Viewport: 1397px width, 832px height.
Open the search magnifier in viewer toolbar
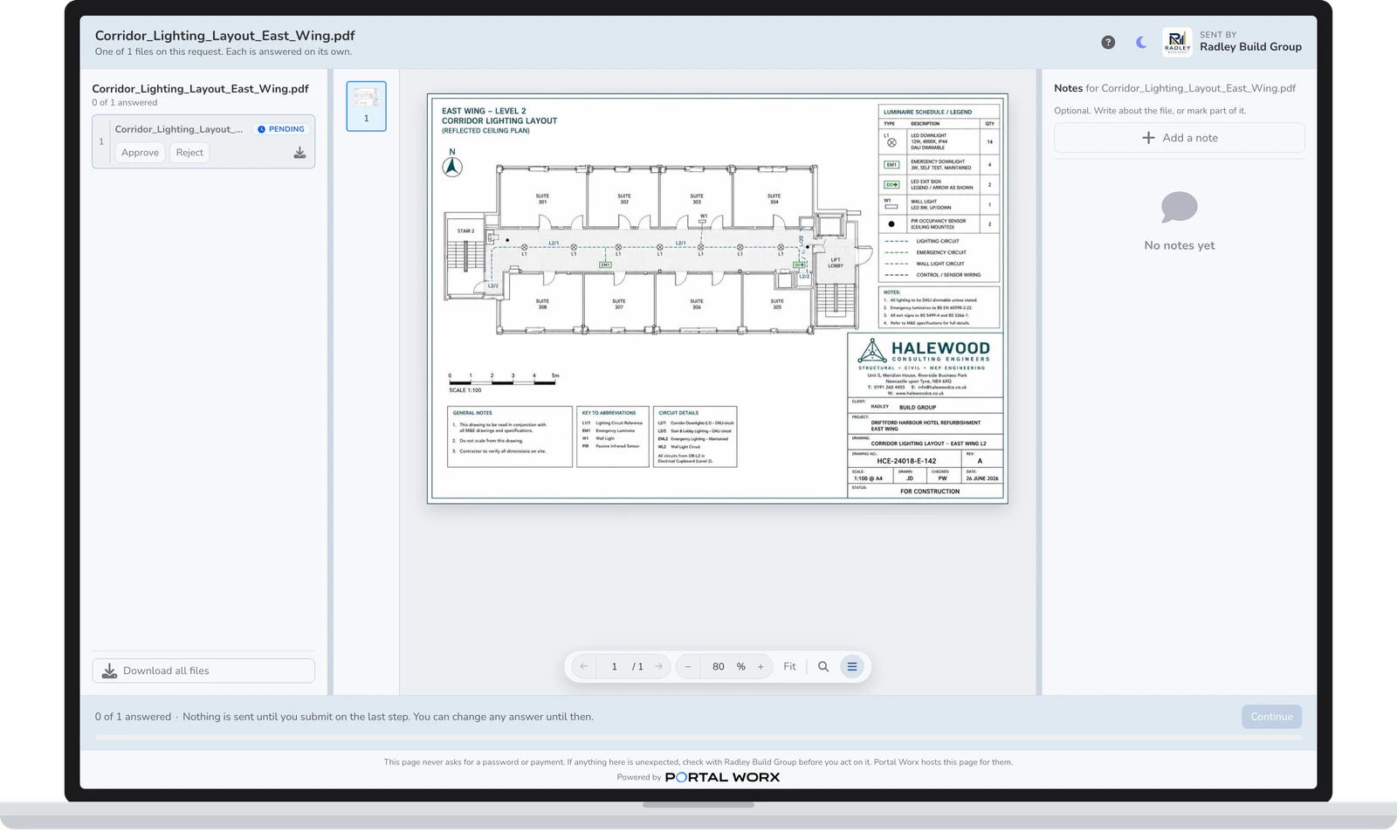(823, 667)
